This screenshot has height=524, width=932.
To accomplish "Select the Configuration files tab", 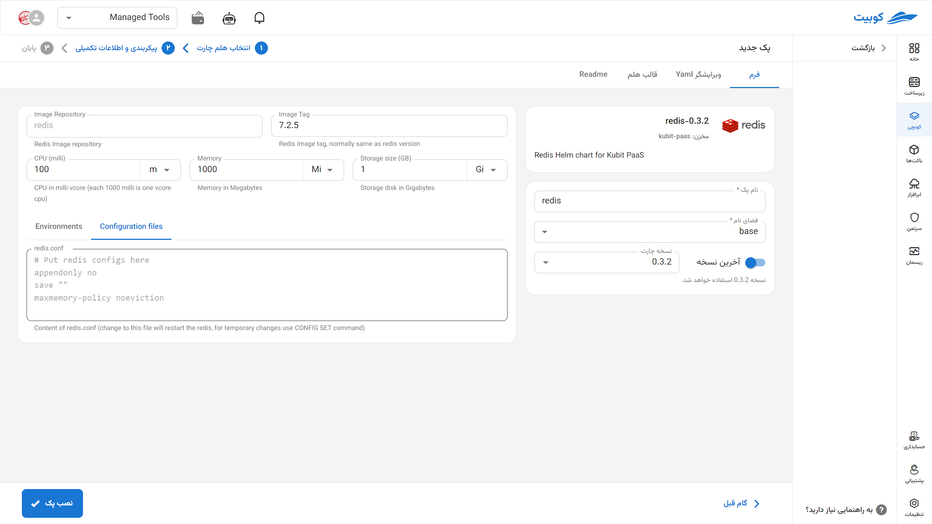I will (x=131, y=226).
